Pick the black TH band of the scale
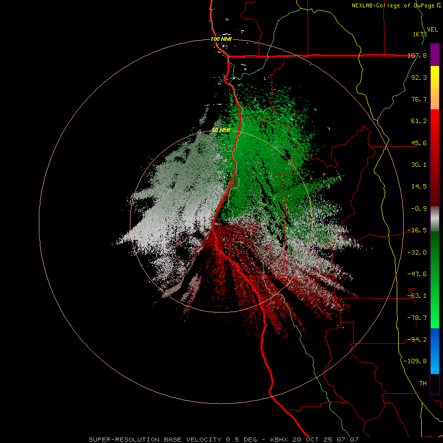The height and width of the screenshot is (443, 443). pyautogui.click(x=435, y=383)
